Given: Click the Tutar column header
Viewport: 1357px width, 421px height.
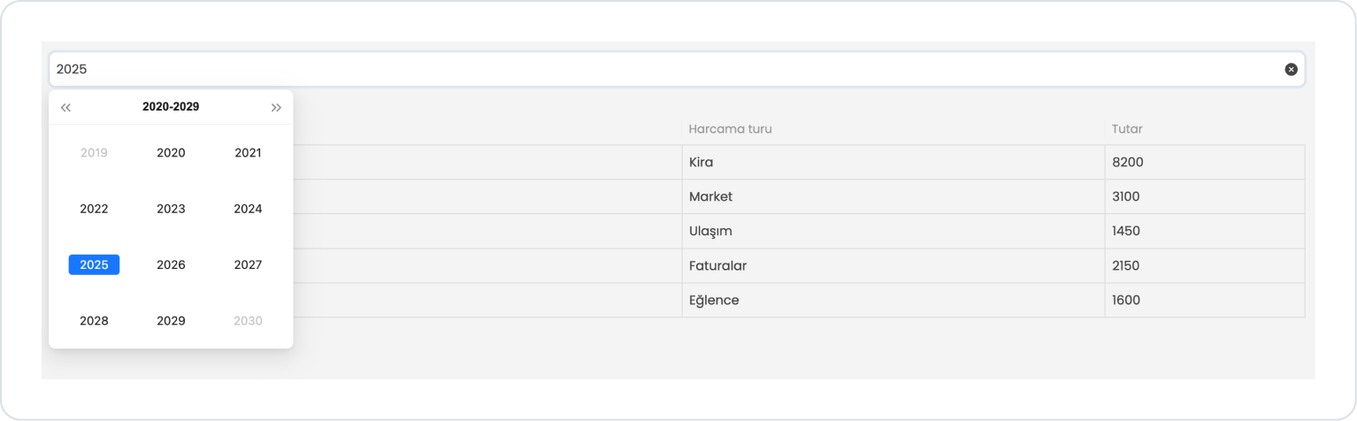Looking at the screenshot, I should [1127, 129].
